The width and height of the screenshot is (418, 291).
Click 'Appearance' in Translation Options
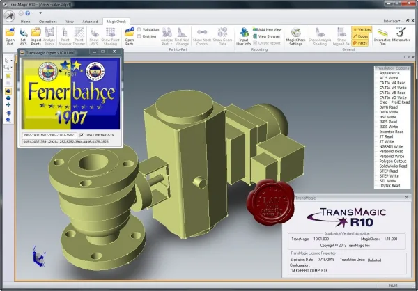389,73
